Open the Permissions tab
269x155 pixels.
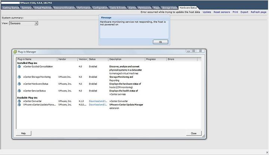click(145, 8)
